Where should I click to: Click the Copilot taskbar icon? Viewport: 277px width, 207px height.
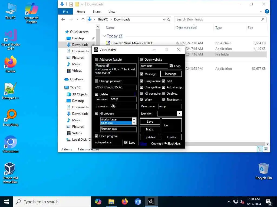98,202
